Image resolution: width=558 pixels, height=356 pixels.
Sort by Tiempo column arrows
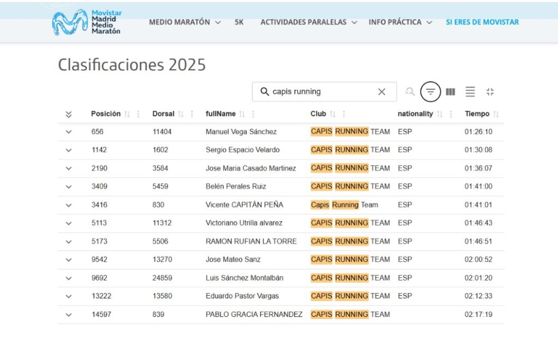coord(496,114)
